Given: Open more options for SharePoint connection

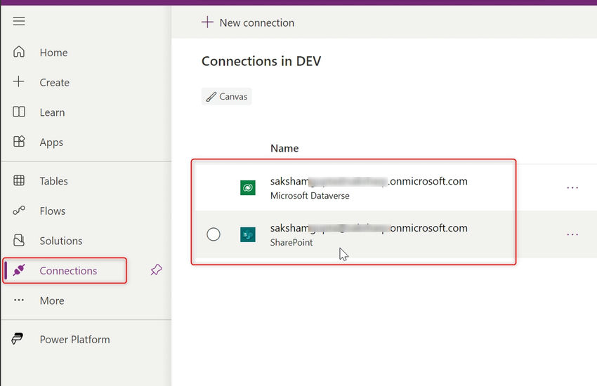Looking at the screenshot, I should pos(572,234).
